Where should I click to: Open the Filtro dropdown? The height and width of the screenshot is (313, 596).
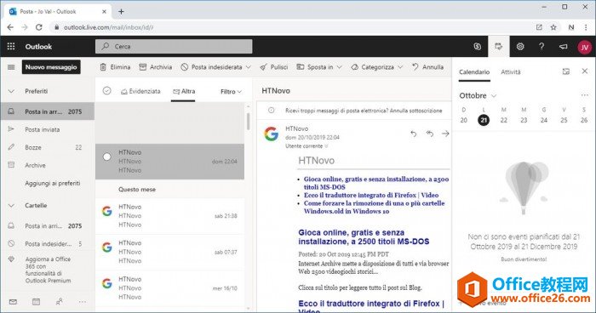(231, 92)
